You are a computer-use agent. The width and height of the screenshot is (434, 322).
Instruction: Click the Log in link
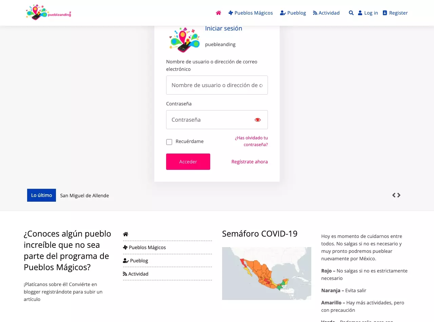click(x=368, y=13)
